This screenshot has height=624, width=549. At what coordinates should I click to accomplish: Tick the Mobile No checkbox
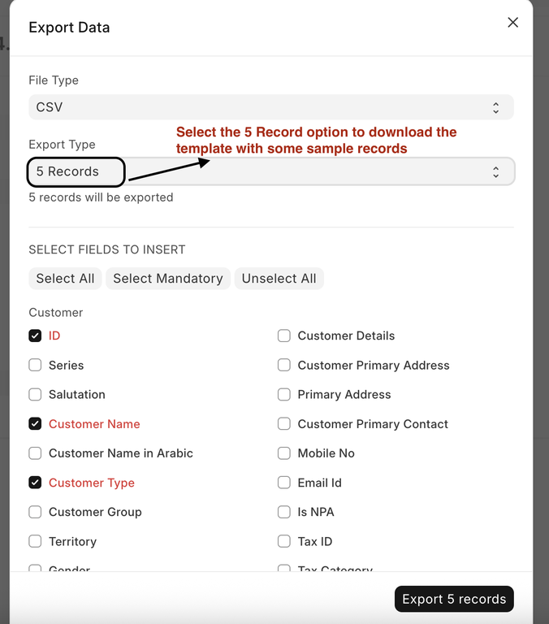(x=284, y=453)
